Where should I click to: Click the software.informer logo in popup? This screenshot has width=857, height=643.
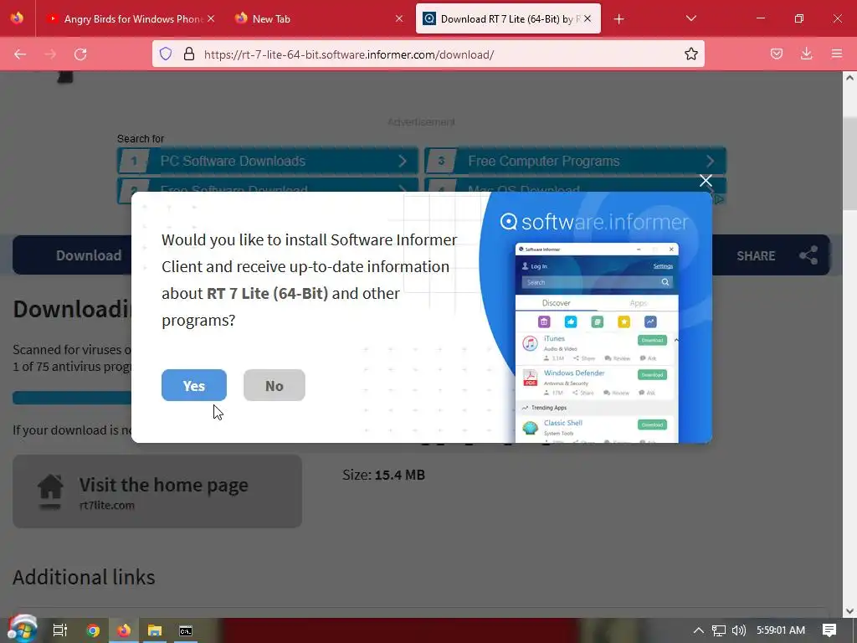[x=594, y=221]
